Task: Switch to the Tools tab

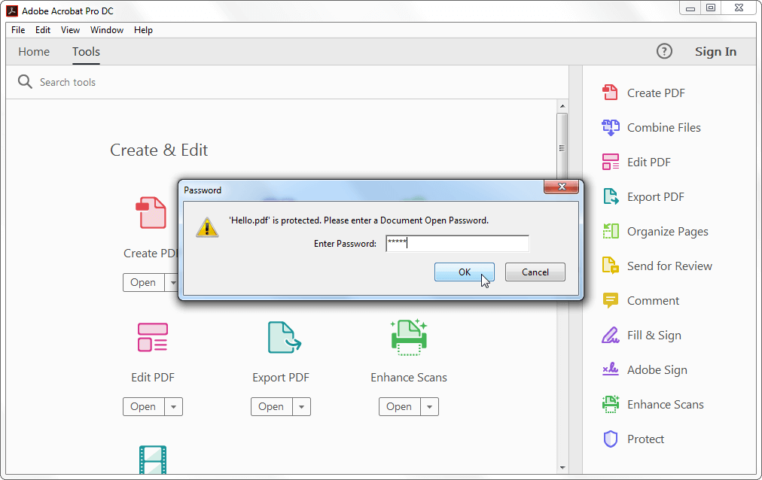Action: (86, 51)
